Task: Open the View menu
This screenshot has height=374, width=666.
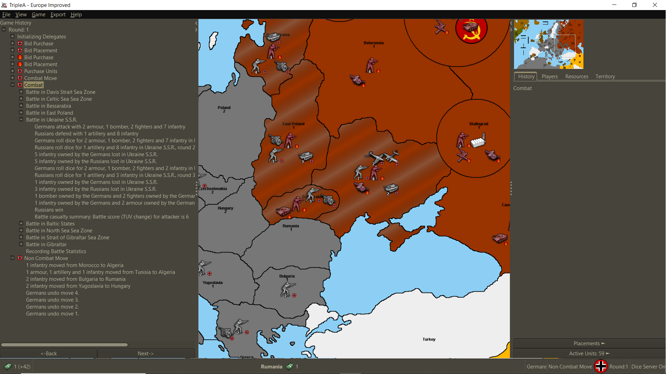Action: (21, 15)
